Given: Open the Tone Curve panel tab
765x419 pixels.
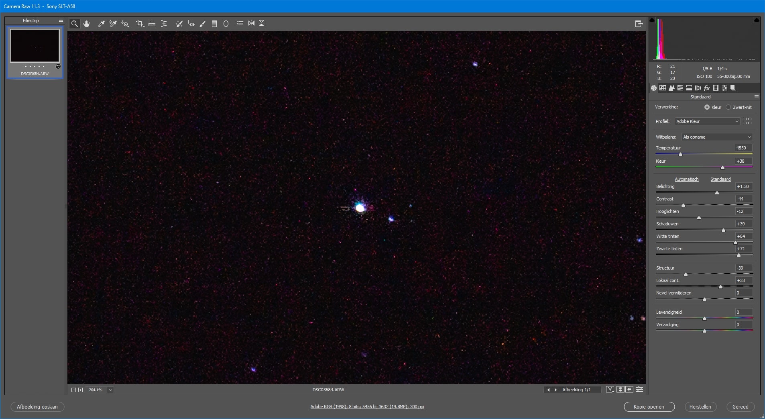Looking at the screenshot, I should click(663, 88).
